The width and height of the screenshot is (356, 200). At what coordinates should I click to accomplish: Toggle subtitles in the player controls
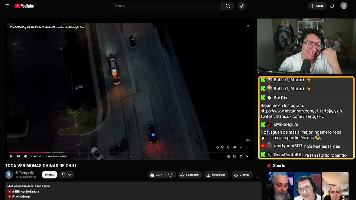(x=235, y=156)
